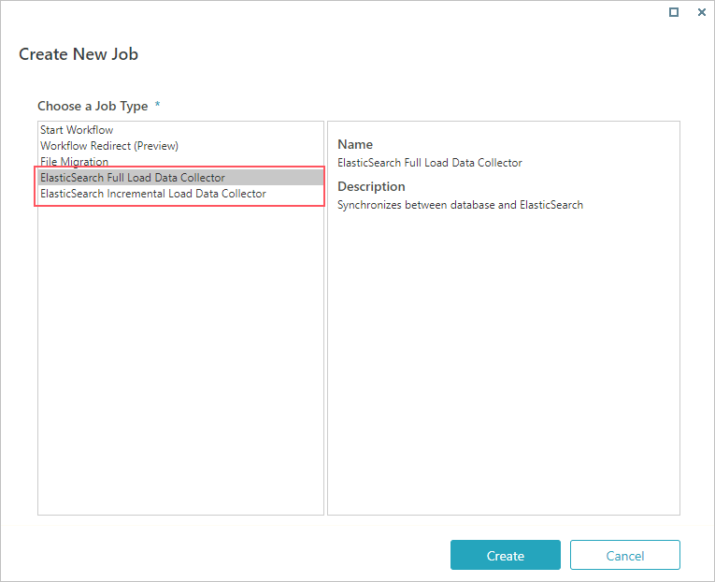Click the Create button
Image resolution: width=715 pixels, height=582 pixels.
point(506,555)
